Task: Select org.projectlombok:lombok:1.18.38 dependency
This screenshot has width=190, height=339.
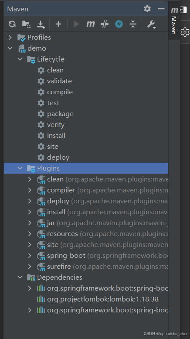Action: tap(103, 299)
